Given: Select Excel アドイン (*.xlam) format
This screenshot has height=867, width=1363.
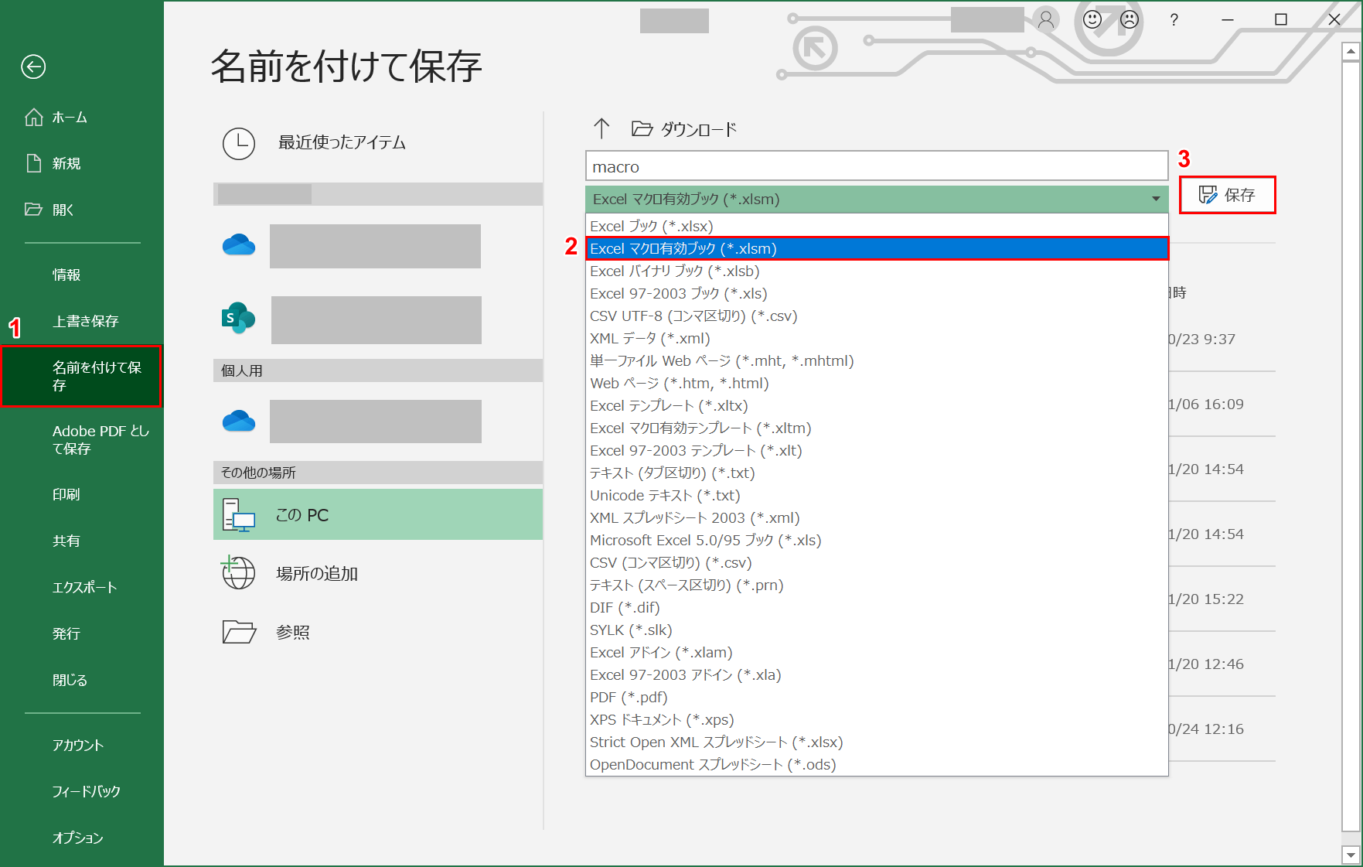Looking at the screenshot, I should [x=877, y=652].
